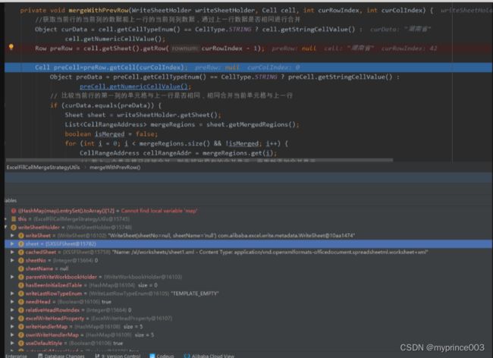
Task: Click the field icon beside excelWriteHeadProperty
Action: [21, 319]
